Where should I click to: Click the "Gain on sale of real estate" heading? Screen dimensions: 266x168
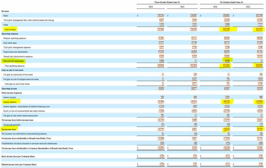click(12, 70)
